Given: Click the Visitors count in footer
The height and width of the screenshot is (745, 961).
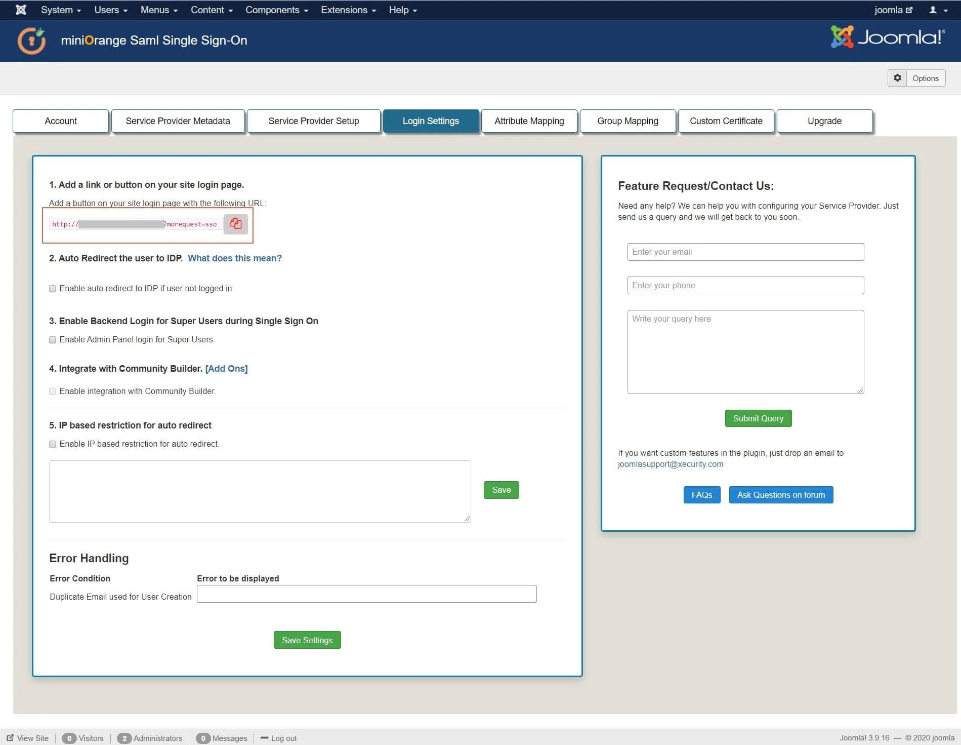Looking at the screenshot, I should click(83, 738).
